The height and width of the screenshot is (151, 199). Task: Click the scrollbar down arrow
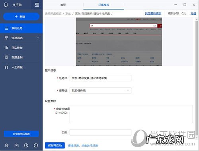pyautogui.click(x=197, y=138)
